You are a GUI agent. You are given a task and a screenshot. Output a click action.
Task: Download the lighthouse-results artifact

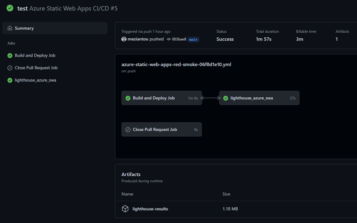click(x=150, y=209)
